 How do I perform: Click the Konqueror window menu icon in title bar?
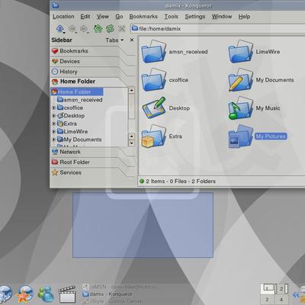point(56,5)
